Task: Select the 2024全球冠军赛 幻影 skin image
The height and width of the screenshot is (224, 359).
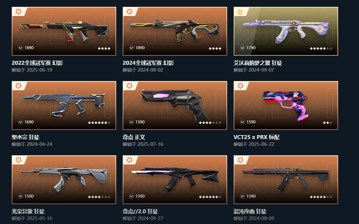Action: point(175,31)
